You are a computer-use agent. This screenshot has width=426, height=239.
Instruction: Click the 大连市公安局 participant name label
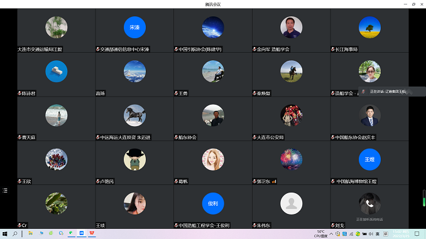[270, 137]
